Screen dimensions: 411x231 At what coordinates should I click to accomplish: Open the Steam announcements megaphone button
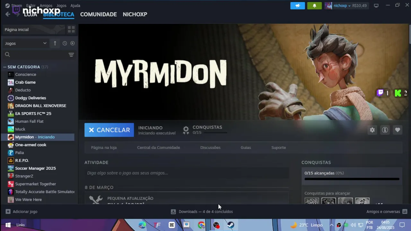click(x=298, y=5)
